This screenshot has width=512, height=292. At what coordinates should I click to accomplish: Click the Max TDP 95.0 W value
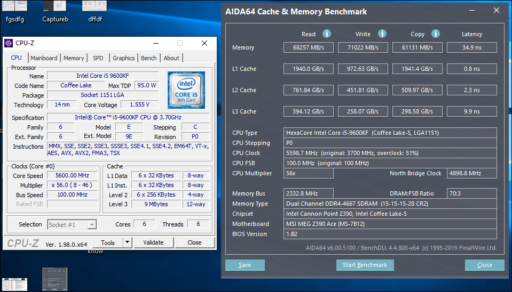tap(147, 85)
